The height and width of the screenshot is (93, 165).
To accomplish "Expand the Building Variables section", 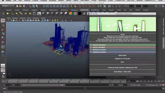I will [x=123, y=50].
